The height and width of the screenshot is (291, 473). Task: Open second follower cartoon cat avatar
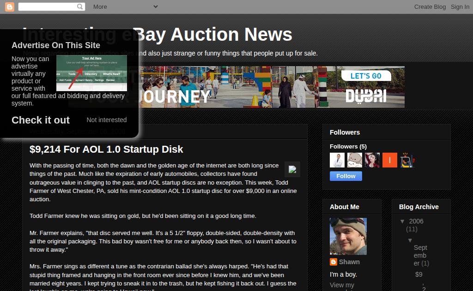point(354,160)
